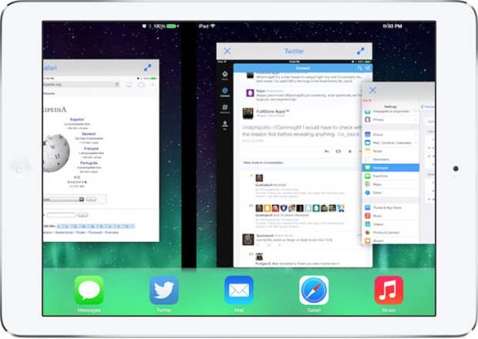Open Português Wikipedia link
The width and height of the screenshot is (478, 339).
pyautogui.click(x=89, y=163)
